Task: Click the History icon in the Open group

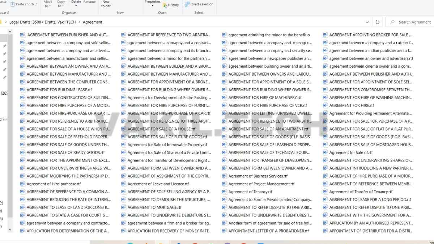Action: 165,5
